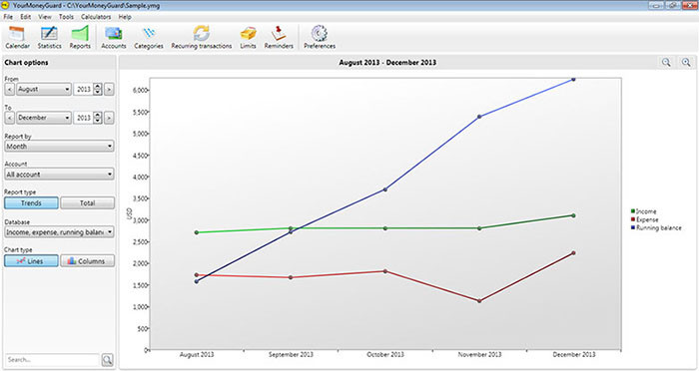This screenshot has width=699, height=371.
Task: Click the blue Running balance legend swatch
Action: click(x=633, y=227)
